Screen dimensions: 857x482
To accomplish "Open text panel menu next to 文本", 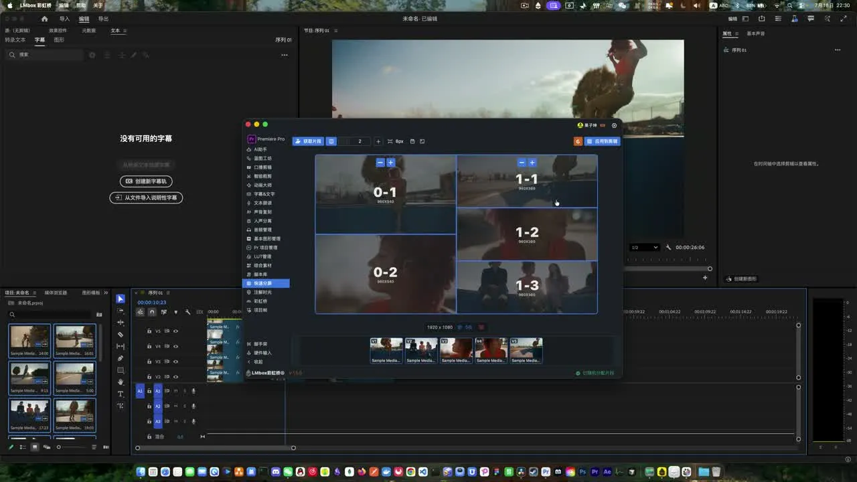I will tap(125, 31).
